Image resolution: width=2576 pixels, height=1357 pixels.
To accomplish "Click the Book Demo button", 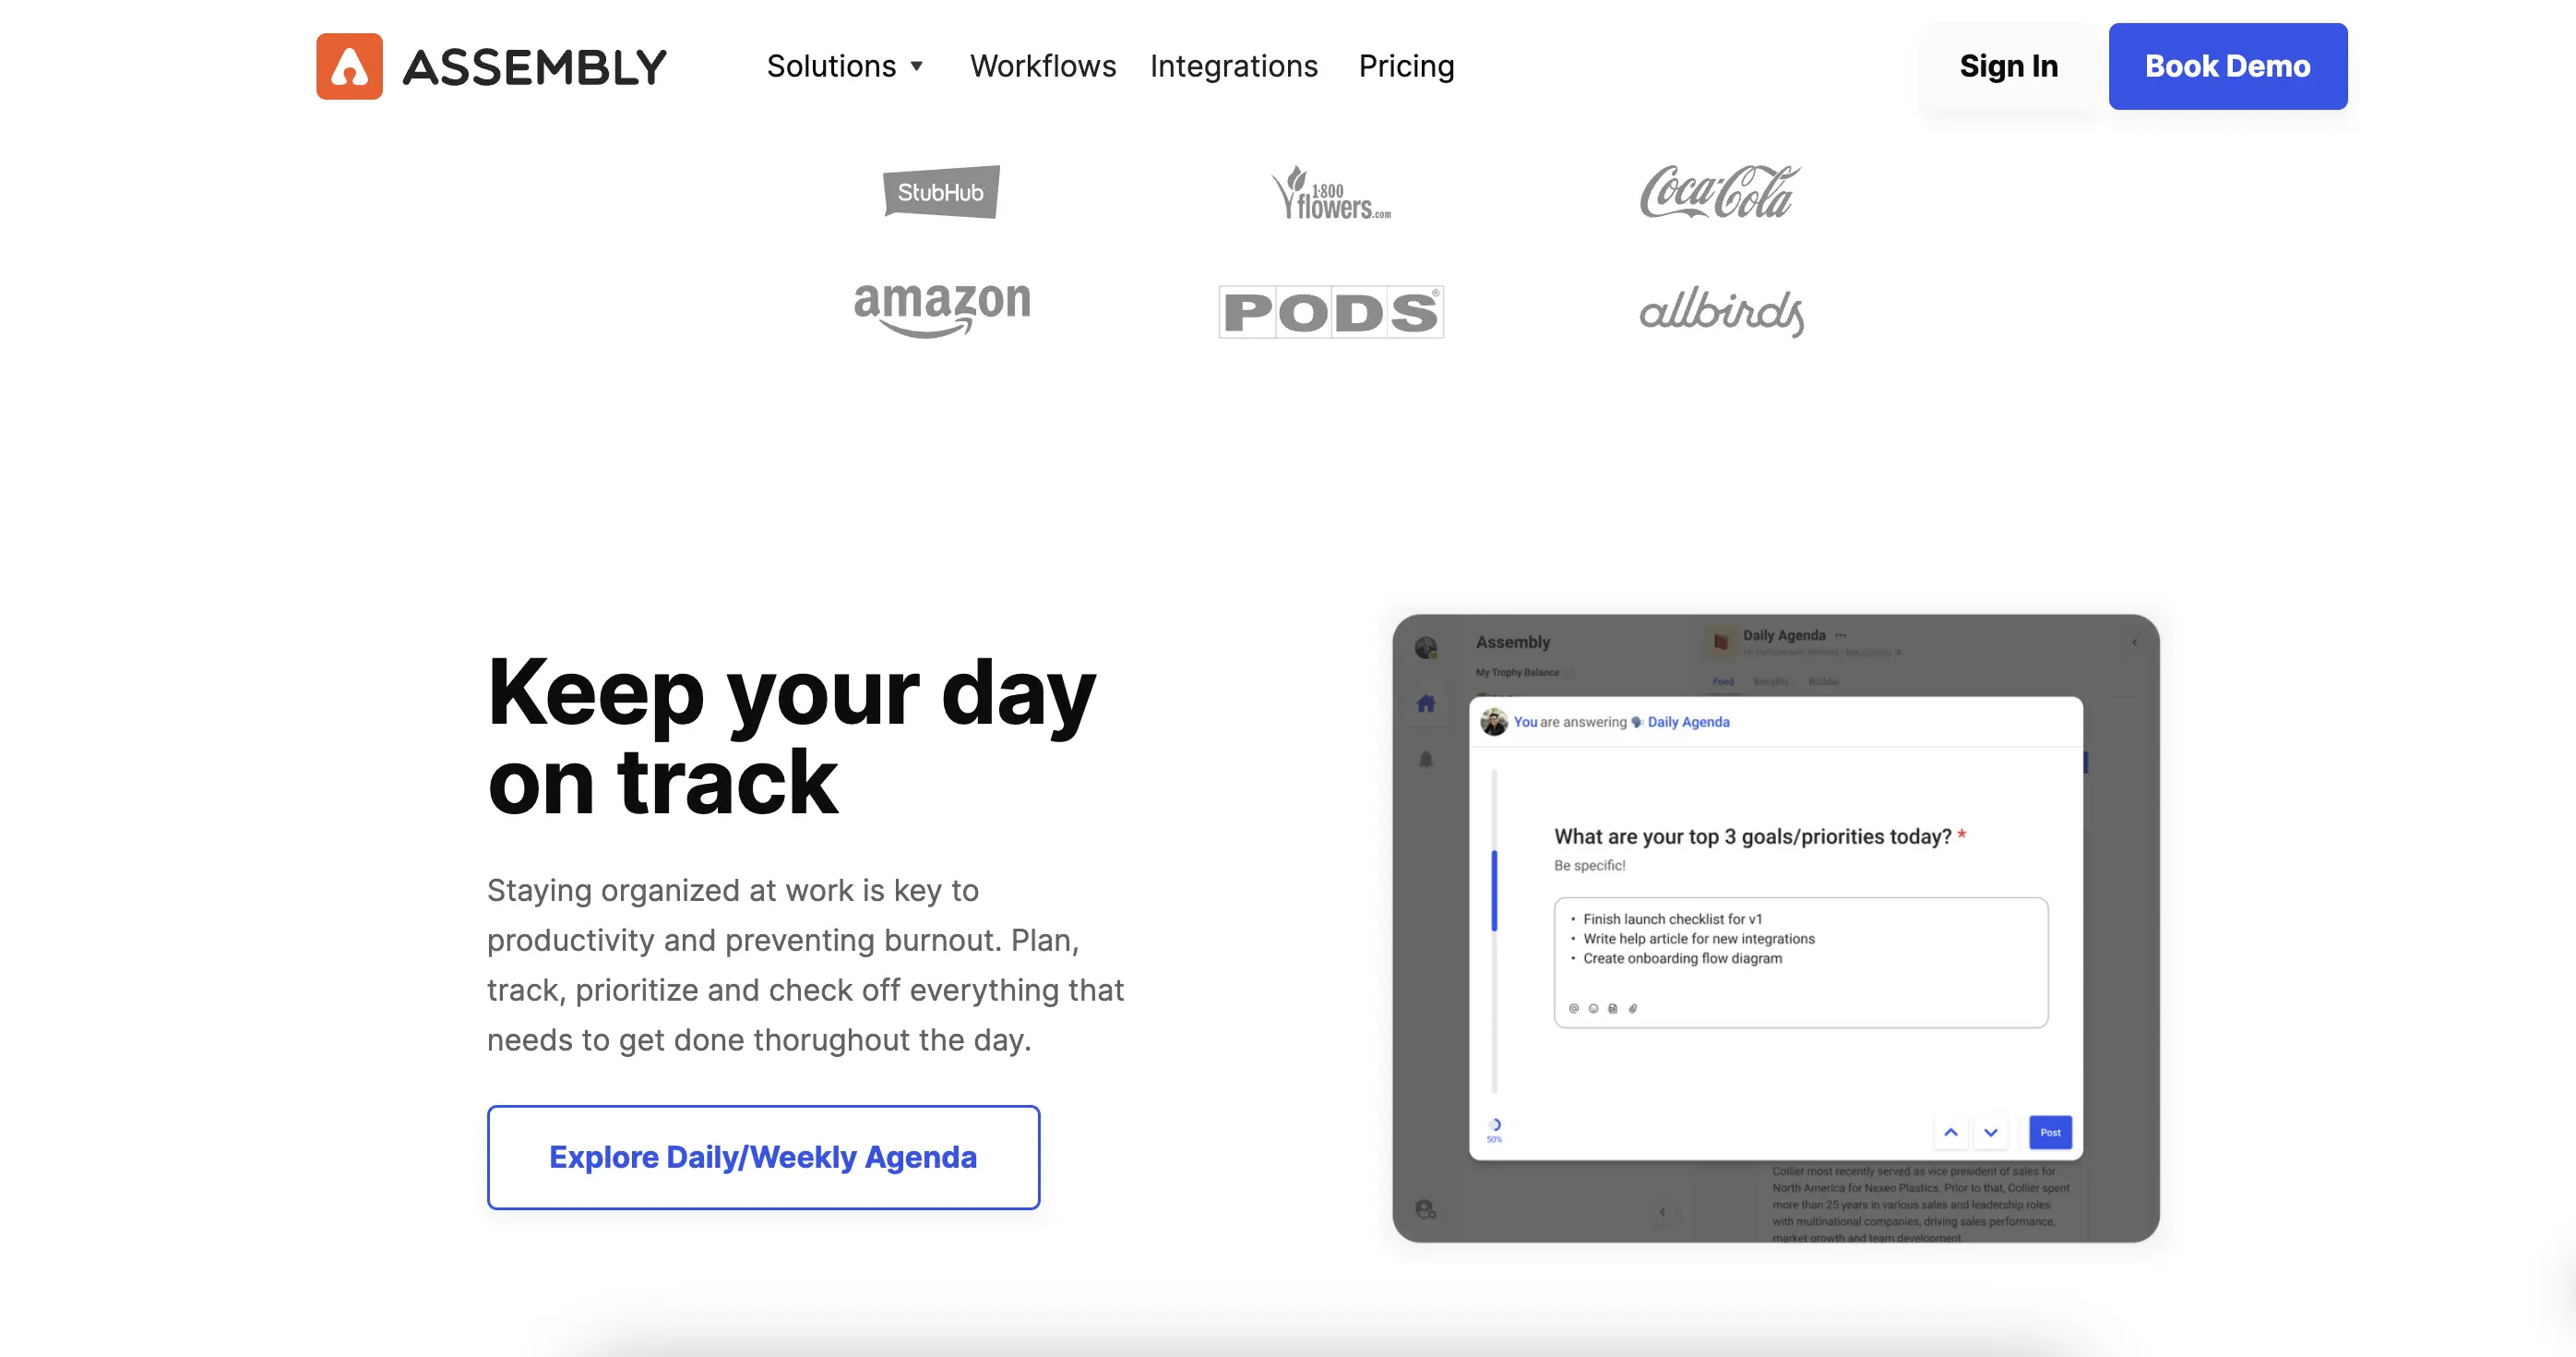I will (2225, 66).
